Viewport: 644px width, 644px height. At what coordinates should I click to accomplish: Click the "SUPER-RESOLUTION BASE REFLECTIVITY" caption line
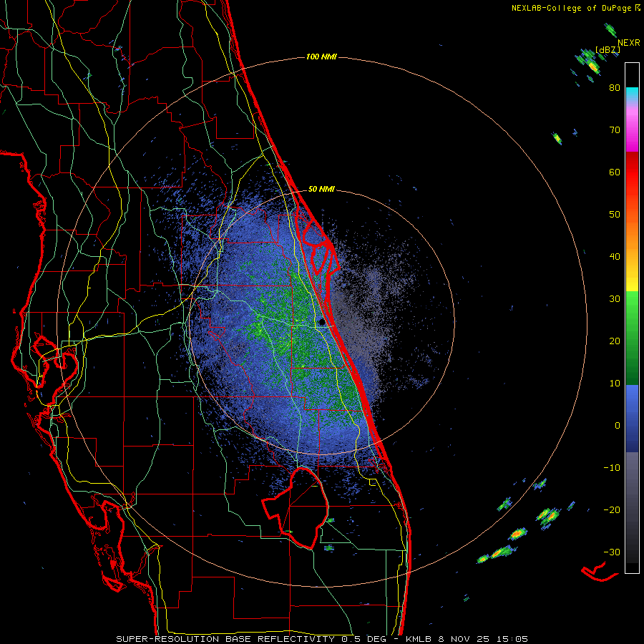click(321, 639)
